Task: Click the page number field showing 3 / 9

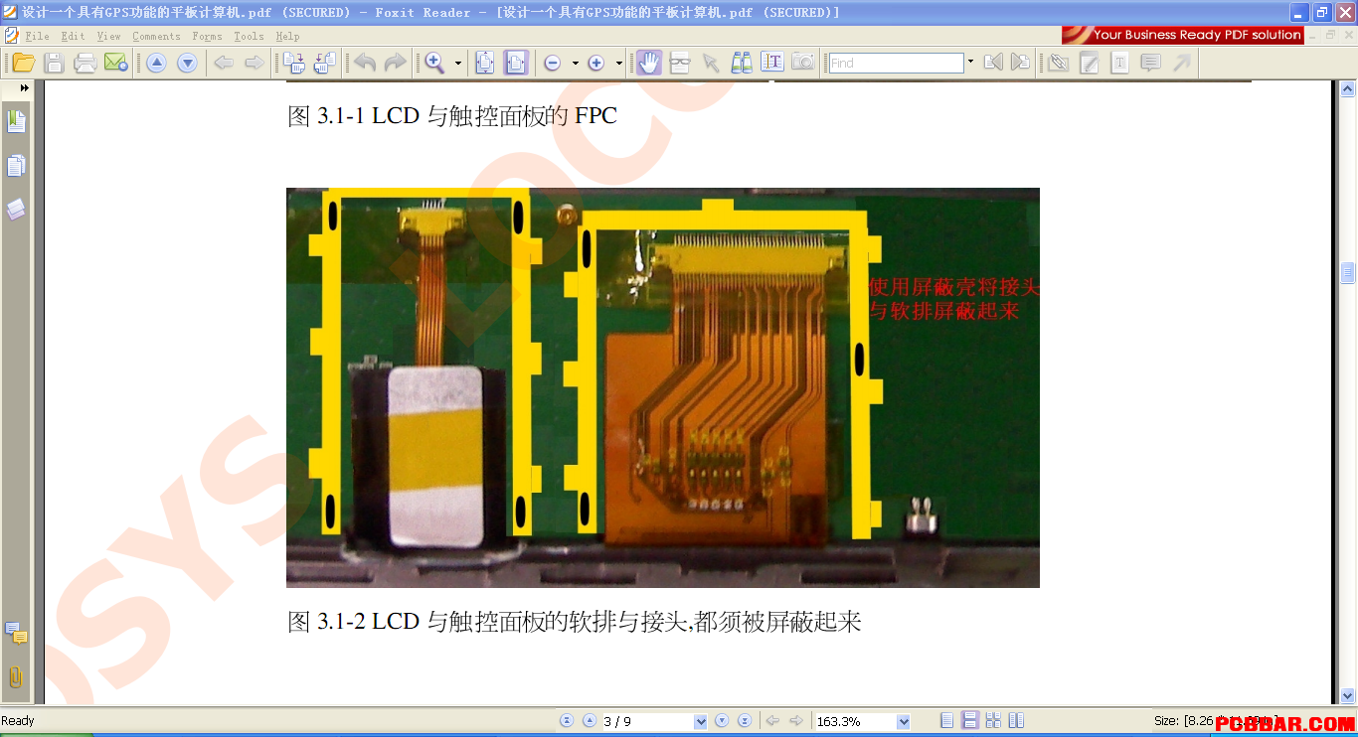Action: coord(646,721)
